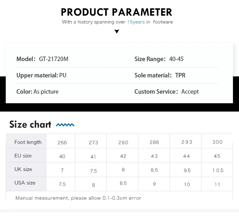Click foot length cell 266
239x218 pixels.
[62, 143]
